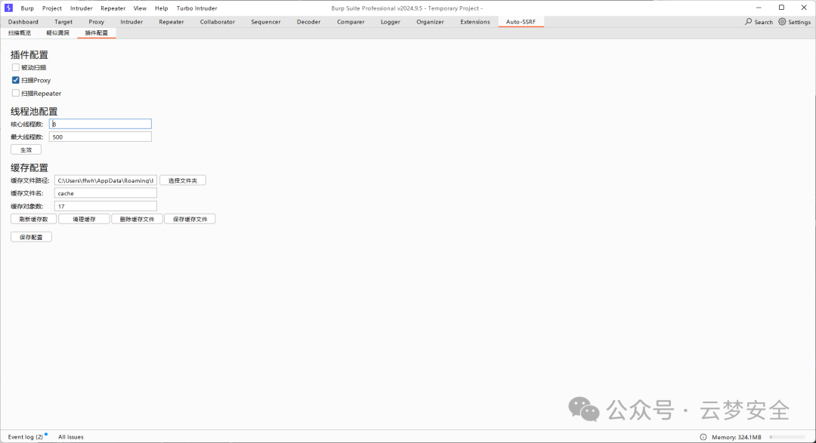
Task: Enable the 扫描Repeater checkbox
Action: click(x=16, y=93)
